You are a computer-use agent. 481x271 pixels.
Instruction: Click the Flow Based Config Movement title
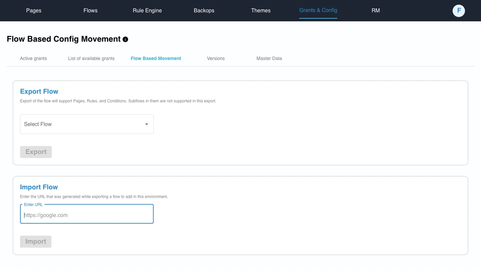[63, 39]
